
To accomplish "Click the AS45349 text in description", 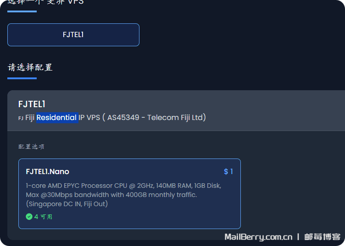I will [x=123, y=118].
